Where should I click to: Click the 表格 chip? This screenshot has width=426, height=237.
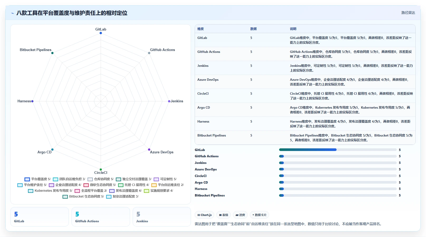pos(223,215)
